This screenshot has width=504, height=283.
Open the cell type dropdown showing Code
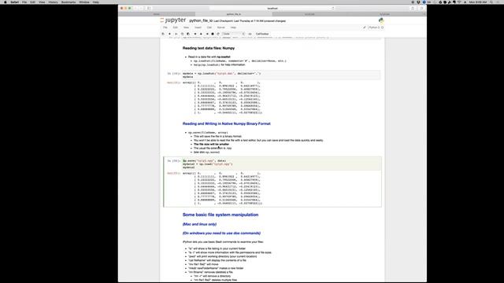pyautogui.click(x=233, y=34)
